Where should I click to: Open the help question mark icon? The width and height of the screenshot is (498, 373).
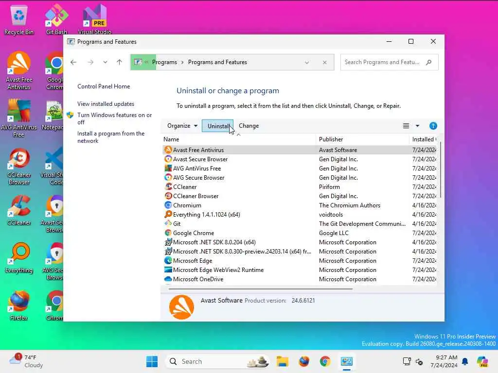point(433,126)
